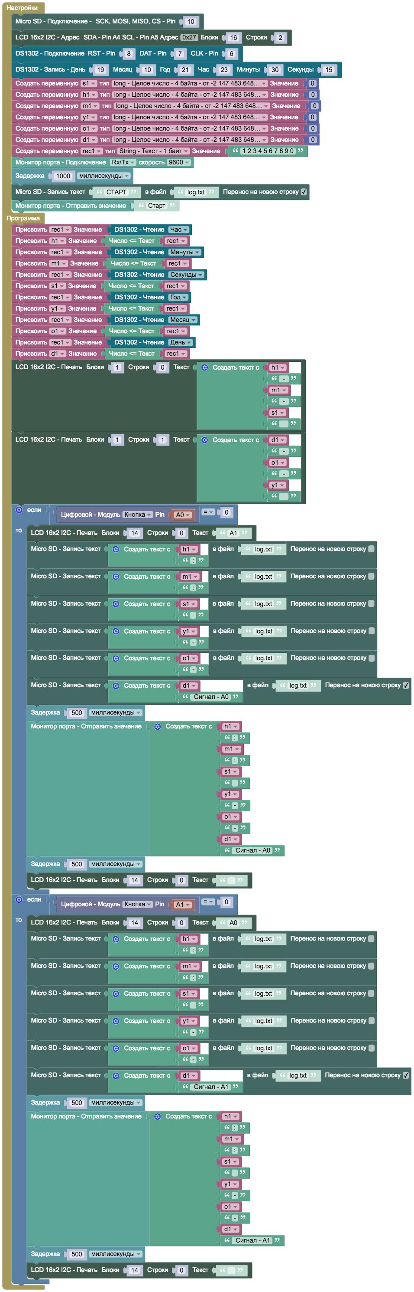Viewport: 414px width, 1292px height.
Task: Open the 9600 baud rate dropdown
Action: point(179,163)
